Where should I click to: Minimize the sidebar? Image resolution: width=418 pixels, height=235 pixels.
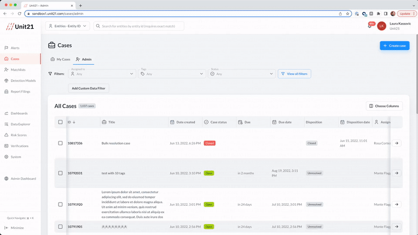point(15,228)
